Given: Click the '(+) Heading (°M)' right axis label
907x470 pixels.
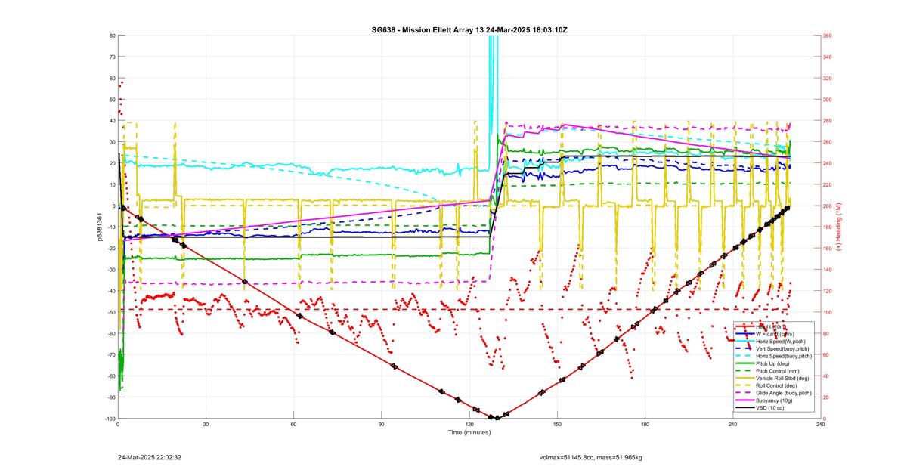Looking at the screenshot, I should coord(838,227).
